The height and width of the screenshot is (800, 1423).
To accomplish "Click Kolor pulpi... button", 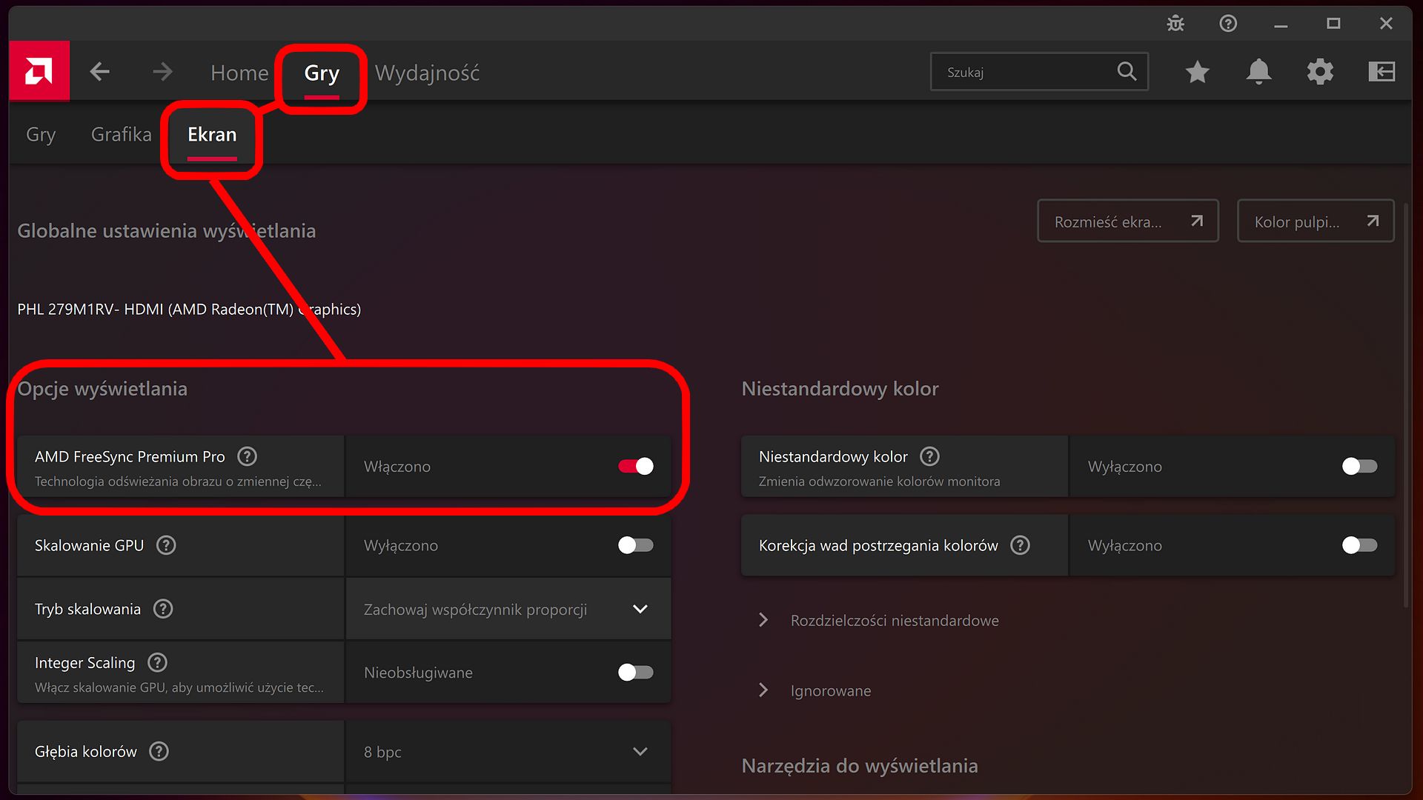I will 1316,221.
